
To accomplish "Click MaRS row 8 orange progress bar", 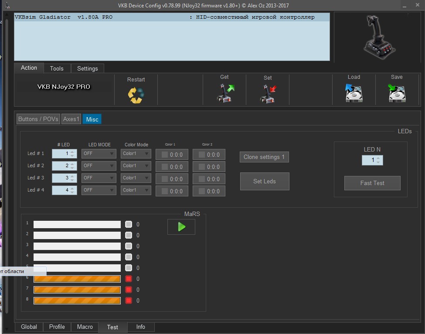I will [x=77, y=300].
